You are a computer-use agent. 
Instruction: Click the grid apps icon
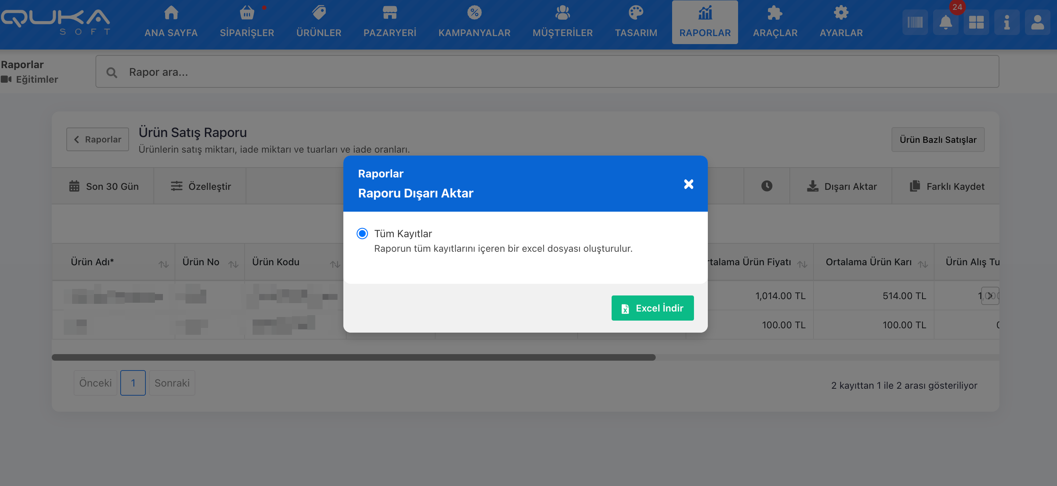tap(976, 22)
